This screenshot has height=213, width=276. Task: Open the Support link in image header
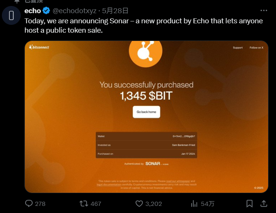pyautogui.click(x=238, y=48)
